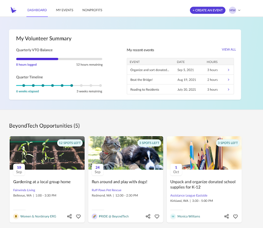
Task: Click the bird logo in the header
Action: pos(13,10)
